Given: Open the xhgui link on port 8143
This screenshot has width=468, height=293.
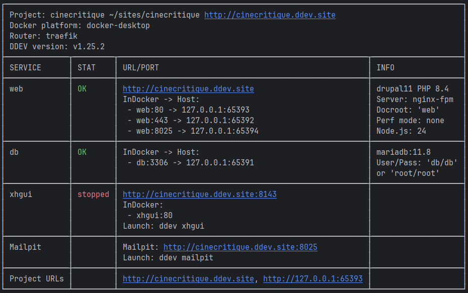Looking at the screenshot, I should [200, 194].
